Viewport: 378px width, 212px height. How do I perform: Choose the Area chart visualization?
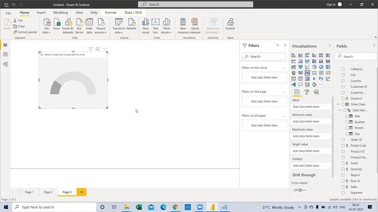301,61
